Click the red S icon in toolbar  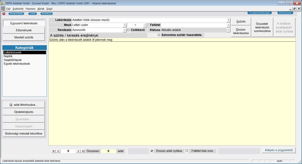click(4, 14)
